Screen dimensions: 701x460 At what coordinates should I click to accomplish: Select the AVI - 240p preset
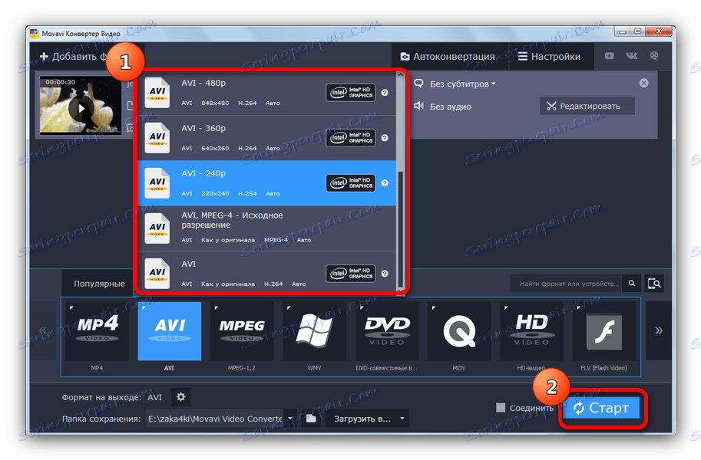(x=267, y=183)
